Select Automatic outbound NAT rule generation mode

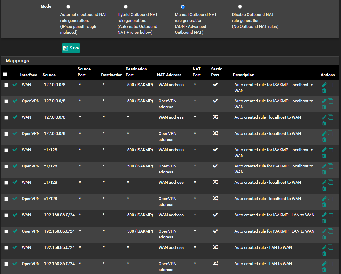(68, 7)
